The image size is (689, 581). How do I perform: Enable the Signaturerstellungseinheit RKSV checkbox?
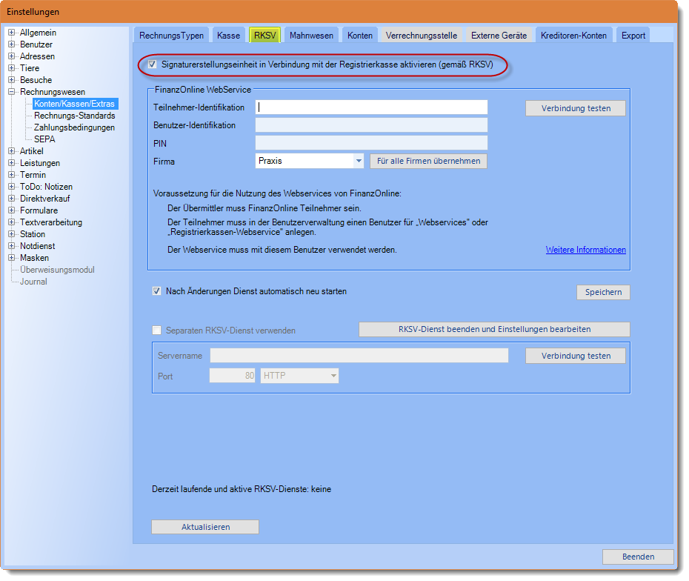point(153,65)
